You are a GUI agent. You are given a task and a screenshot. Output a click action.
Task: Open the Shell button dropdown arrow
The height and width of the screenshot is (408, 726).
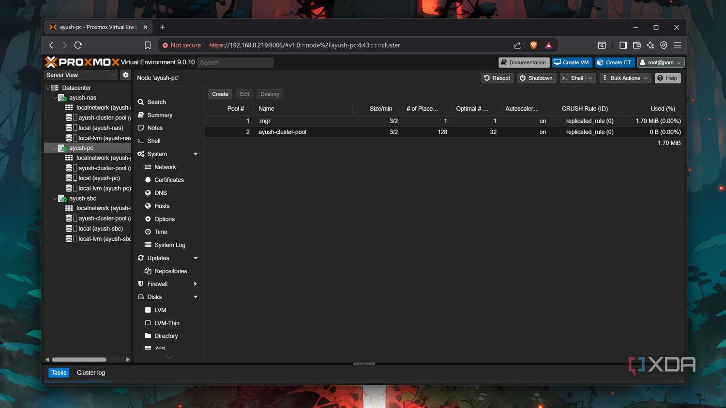coord(590,78)
